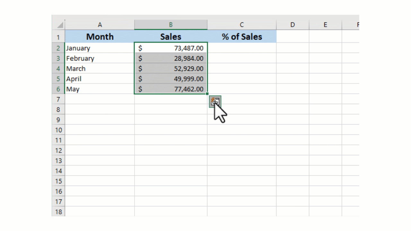Click the Select All corner triangle

(60, 25)
